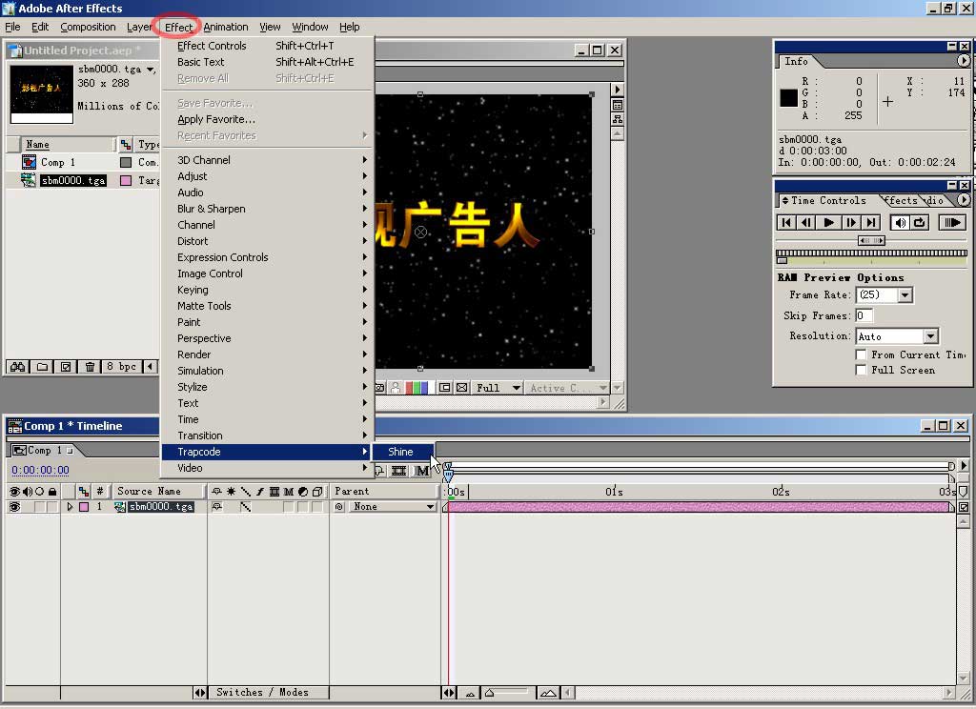Click the binoculars Find icon in Project panel

click(x=16, y=367)
